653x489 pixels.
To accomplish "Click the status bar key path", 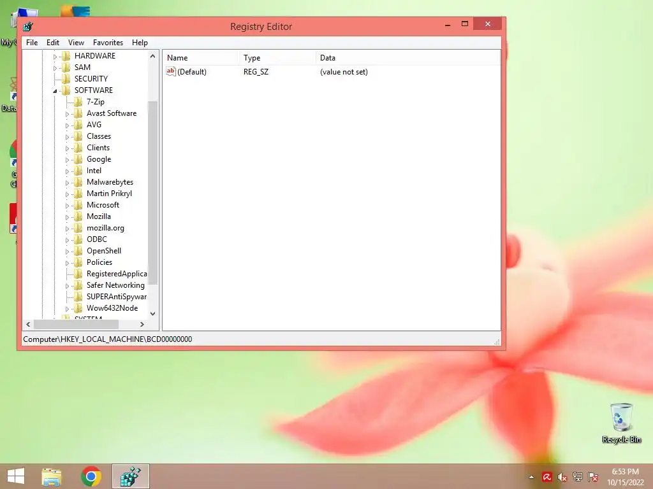I will pos(107,339).
